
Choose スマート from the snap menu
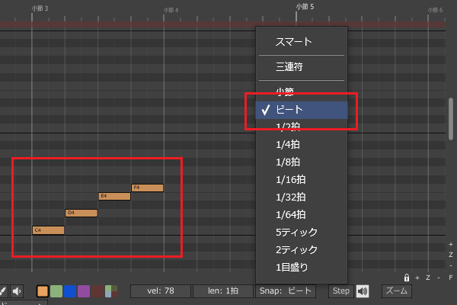(293, 42)
